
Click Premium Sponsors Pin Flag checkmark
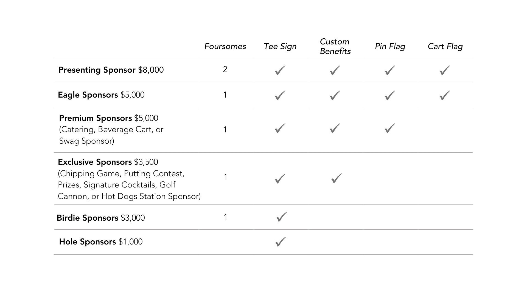pyautogui.click(x=390, y=128)
